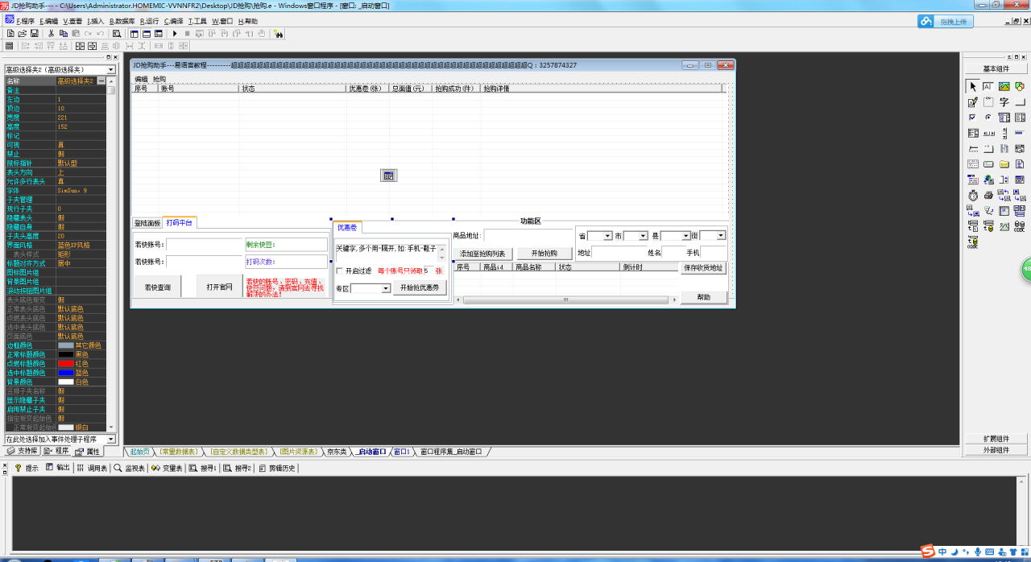Enable the 开启过滤 checkbox

pos(339,271)
